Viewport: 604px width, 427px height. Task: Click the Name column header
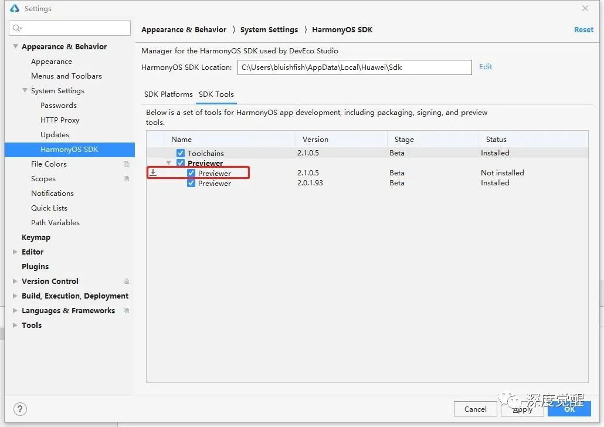[230, 140]
